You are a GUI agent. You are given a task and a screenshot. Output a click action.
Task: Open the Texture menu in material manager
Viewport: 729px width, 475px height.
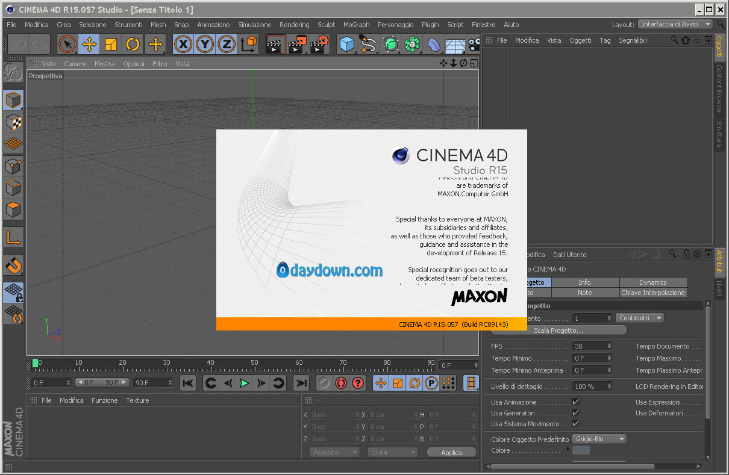(x=137, y=400)
